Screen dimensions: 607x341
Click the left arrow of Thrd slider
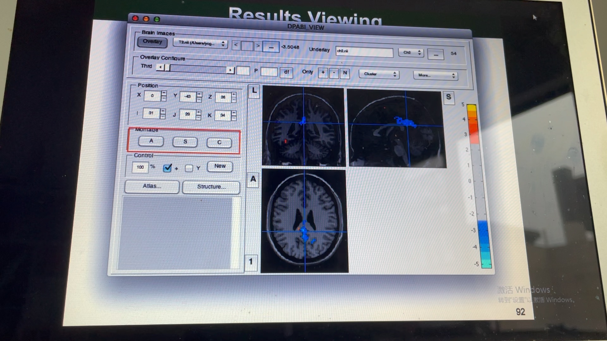click(160, 67)
